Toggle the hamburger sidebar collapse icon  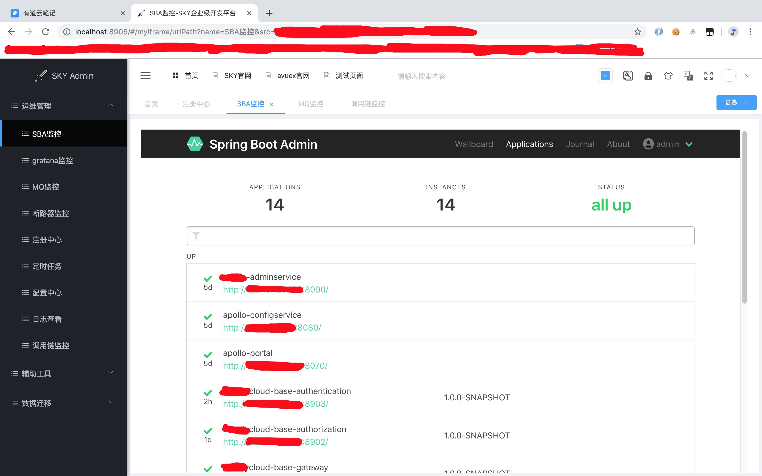click(145, 76)
